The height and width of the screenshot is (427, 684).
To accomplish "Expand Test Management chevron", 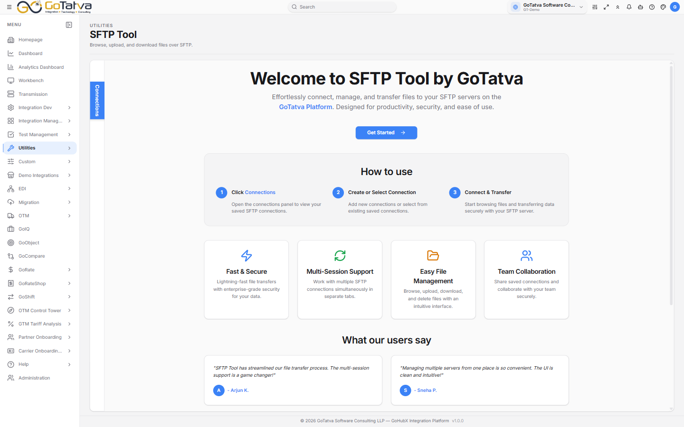I will pos(69,135).
